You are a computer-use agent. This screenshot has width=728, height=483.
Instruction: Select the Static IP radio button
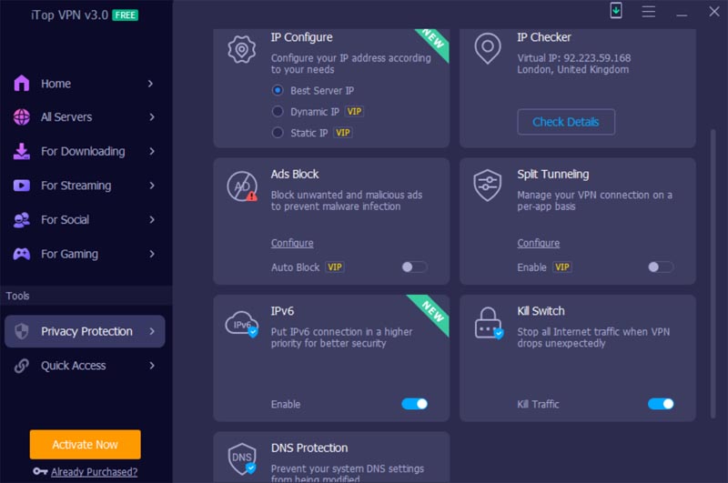[x=278, y=133]
